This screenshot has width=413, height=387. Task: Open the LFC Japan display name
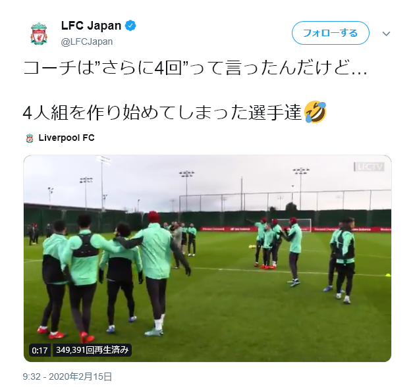91,26
